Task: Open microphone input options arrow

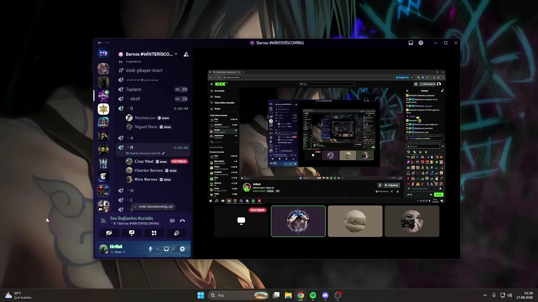Action: (x=158, y=249)
